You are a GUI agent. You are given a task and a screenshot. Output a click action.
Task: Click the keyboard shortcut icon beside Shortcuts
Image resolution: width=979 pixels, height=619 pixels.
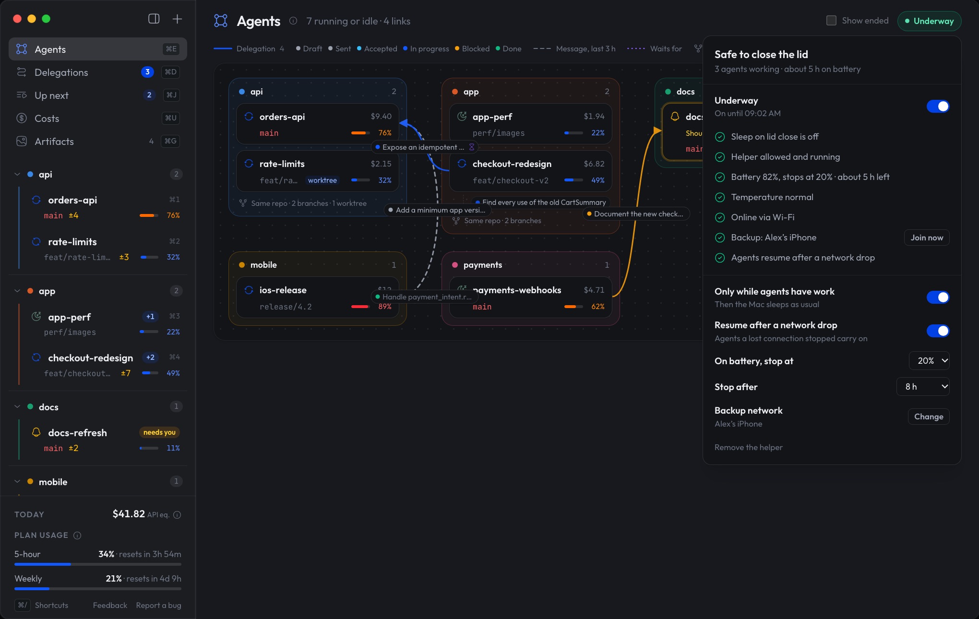(22, 605)
